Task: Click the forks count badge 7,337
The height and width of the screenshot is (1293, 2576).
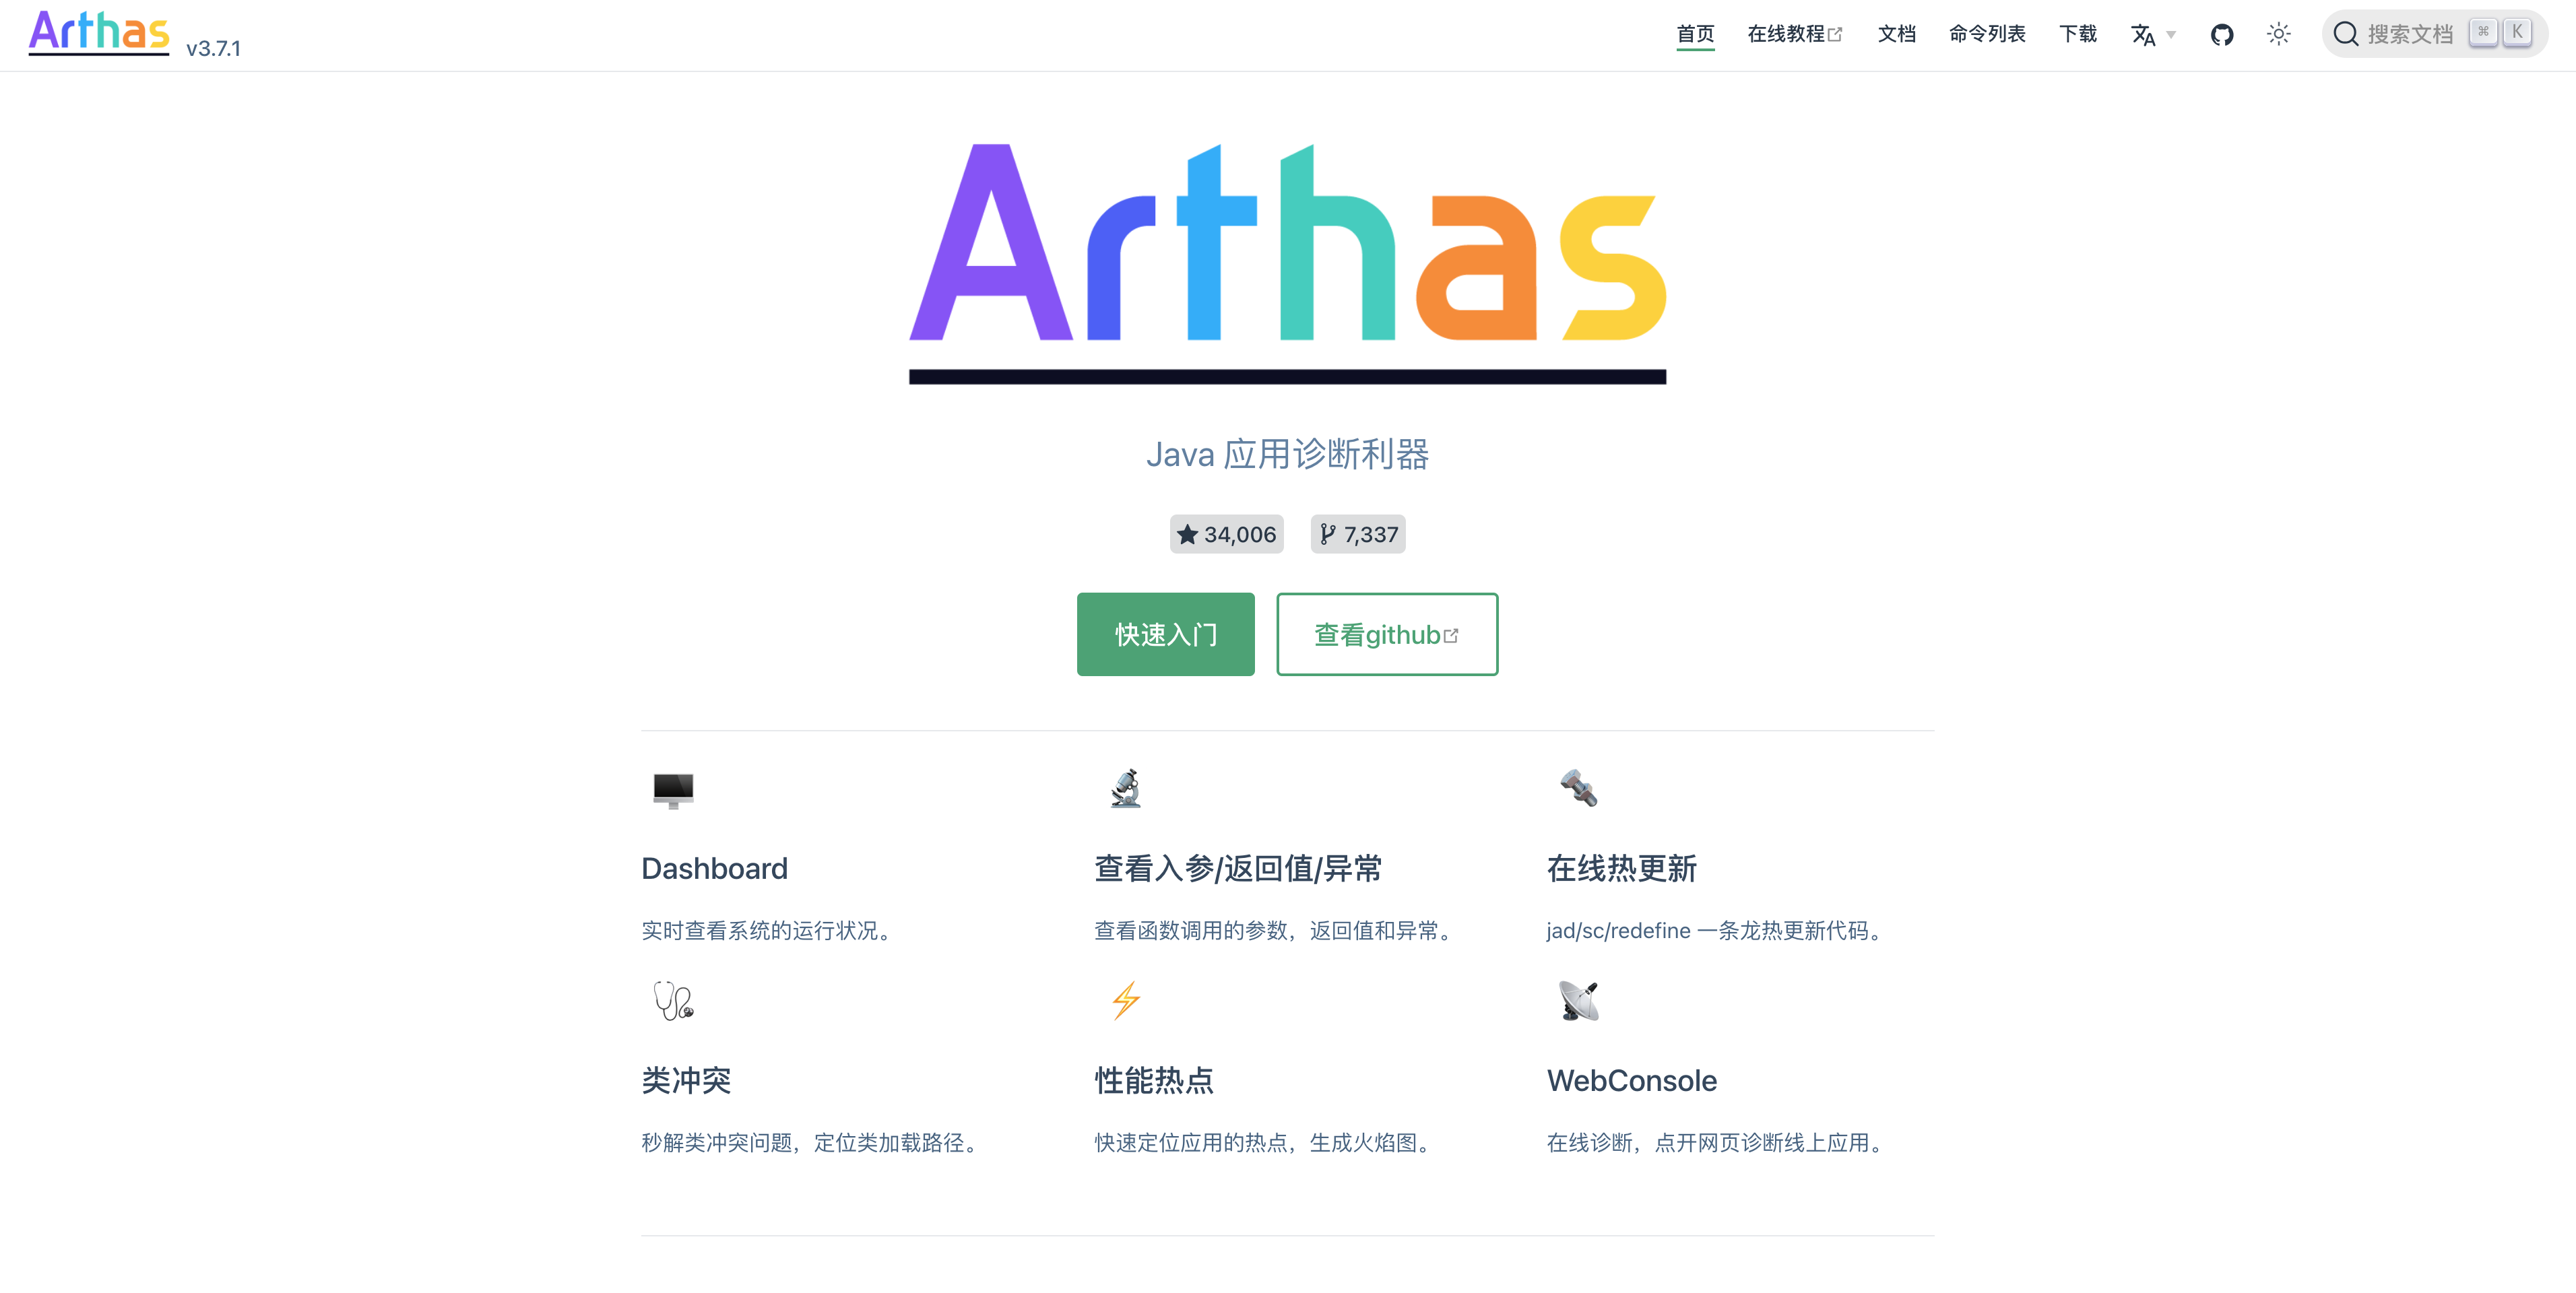Action: coord(1358,534)
